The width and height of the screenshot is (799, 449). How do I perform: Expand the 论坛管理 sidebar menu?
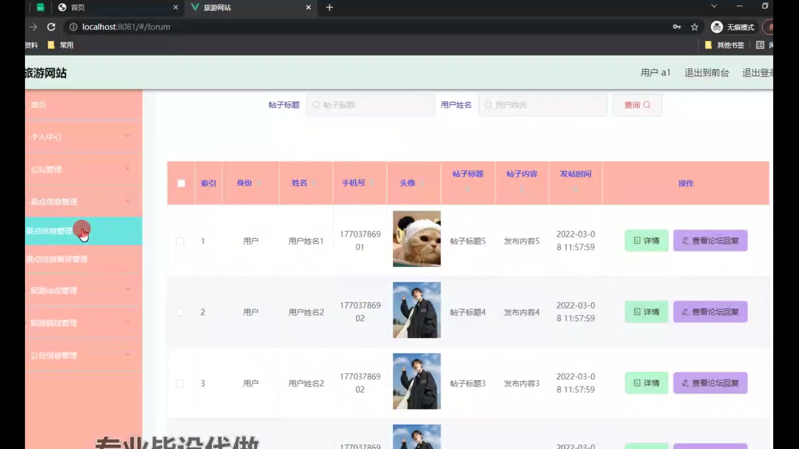[x=83, y=169]
